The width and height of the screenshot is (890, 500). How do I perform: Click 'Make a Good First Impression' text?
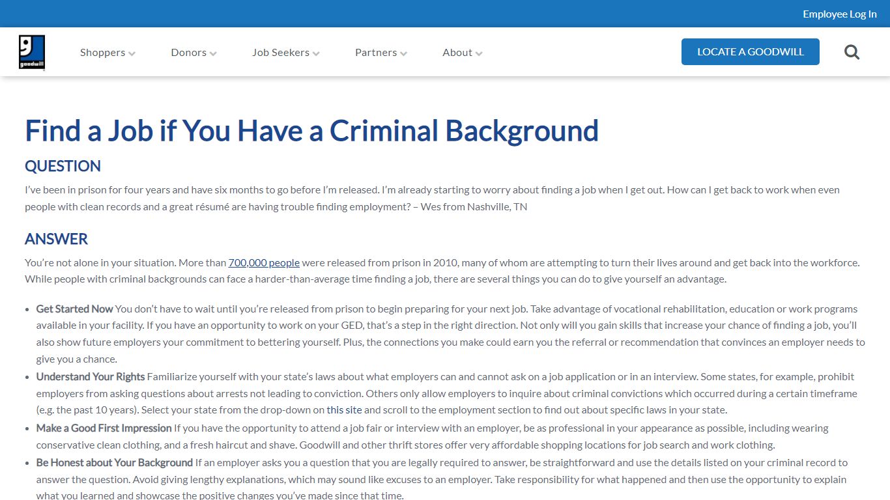point(104,428)
